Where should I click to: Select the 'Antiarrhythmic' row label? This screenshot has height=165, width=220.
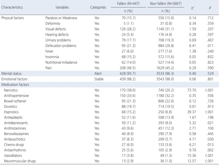point(15,150)
